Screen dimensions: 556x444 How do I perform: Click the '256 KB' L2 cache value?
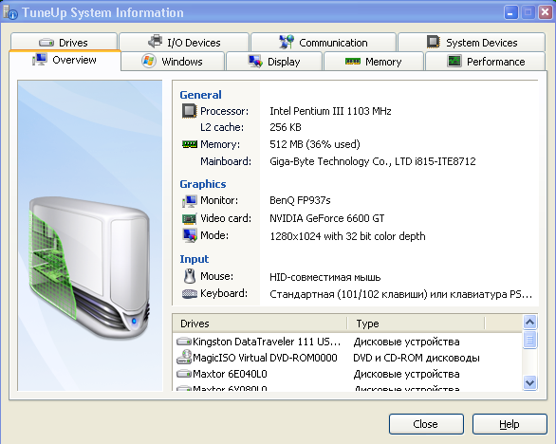(x=285, y=127)
